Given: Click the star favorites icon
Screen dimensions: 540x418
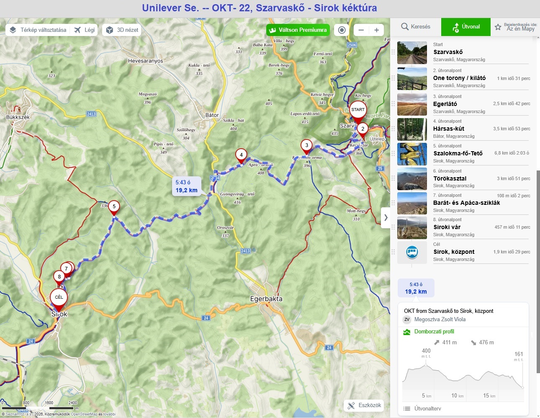Looking at the screenshot, I should tap(498, 27).
